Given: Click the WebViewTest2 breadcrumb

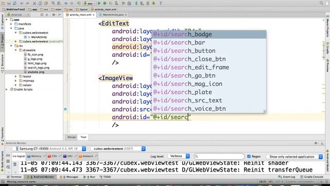Looking at the screenshot, I should coord(13,9).
